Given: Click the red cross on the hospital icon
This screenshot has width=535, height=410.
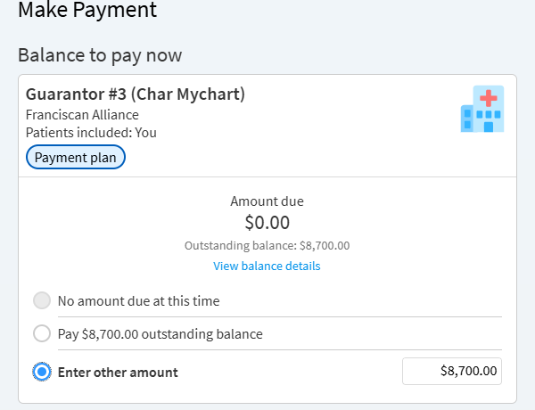Looking at the screenshot, I should pos(489,98).
